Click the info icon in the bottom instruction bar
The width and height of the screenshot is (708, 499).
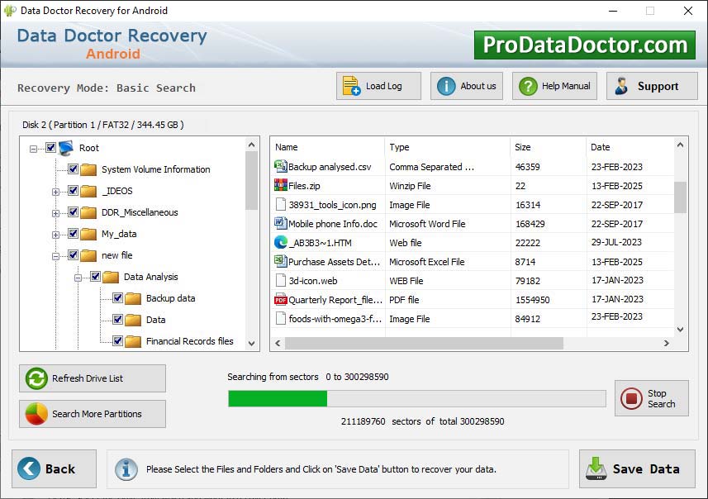click(126, 469)
